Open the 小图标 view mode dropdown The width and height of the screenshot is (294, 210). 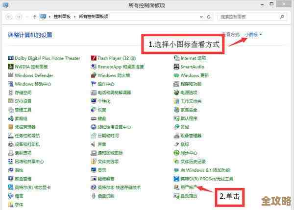[253, 34]
